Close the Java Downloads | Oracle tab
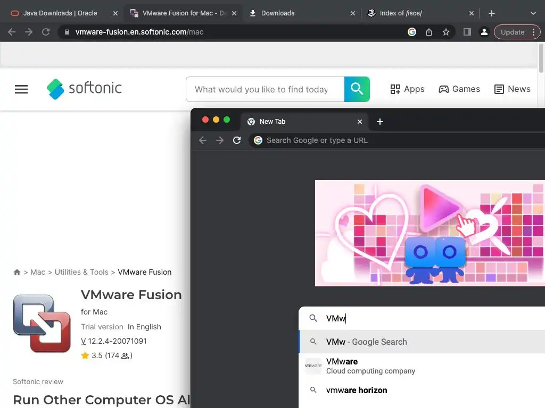The image size is (545, 408). (x=115, y=13)
